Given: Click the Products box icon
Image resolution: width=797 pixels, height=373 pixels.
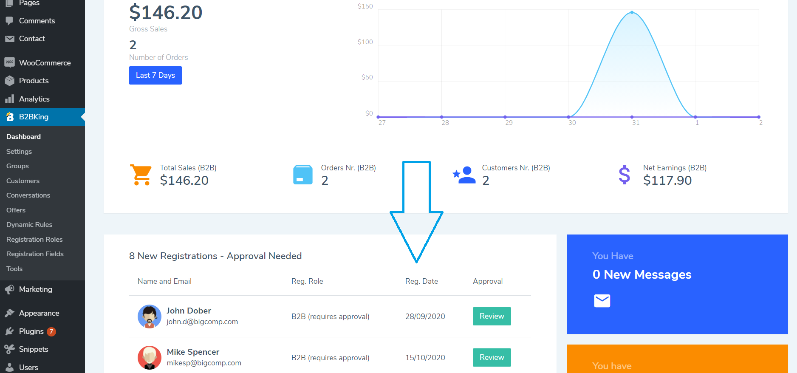Looking at the screenshot, I should (9, 81).
